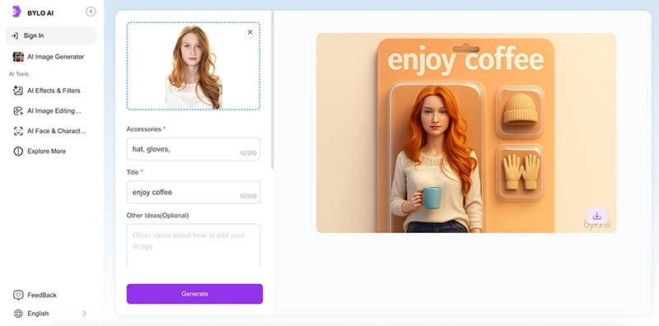This screenshot has height=326, width=659.
Task: Click the form panel vertical scrollbar
Action: [x=273, y=91]
